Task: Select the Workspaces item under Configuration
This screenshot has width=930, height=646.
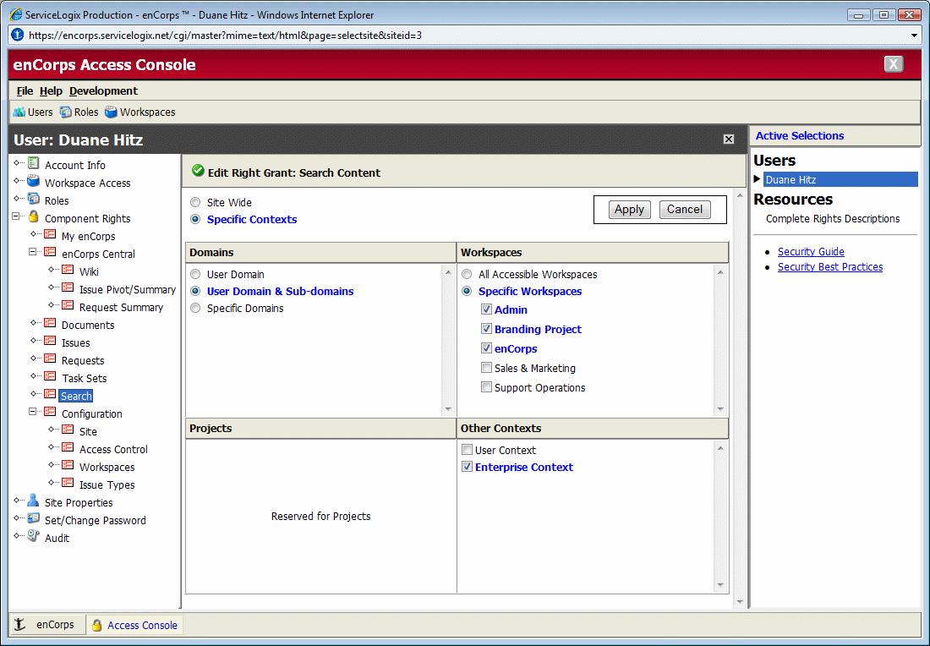Action: point(107,468)
